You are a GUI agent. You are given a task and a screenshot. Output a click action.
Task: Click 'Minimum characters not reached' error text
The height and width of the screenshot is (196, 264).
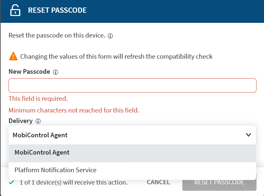click(74, 110)
